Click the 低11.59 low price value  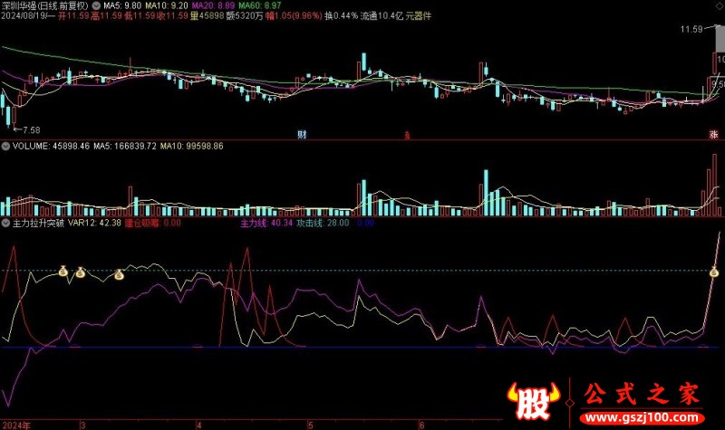click(140, 16)
